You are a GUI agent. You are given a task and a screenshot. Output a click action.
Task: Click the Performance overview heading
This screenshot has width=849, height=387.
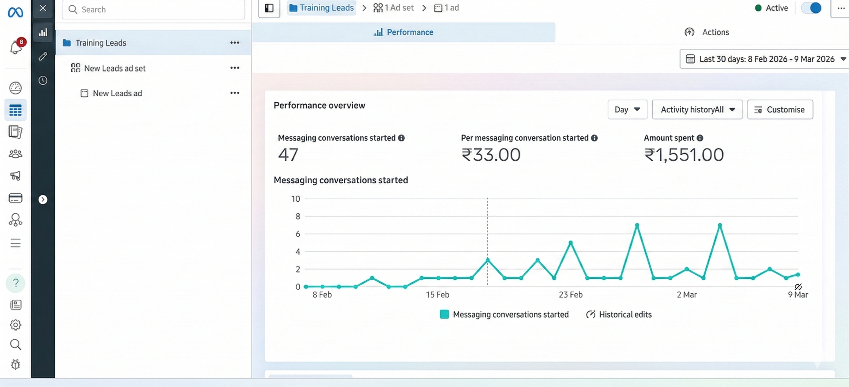319,105
